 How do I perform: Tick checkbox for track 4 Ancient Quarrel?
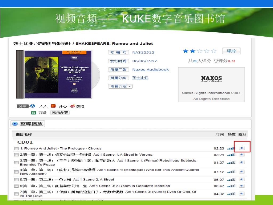[16, 172]
